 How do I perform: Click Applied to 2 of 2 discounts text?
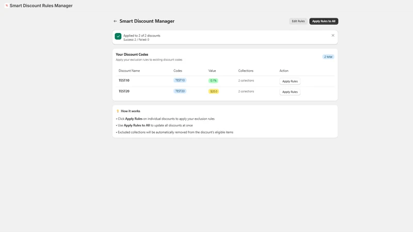tap(141, 36)
